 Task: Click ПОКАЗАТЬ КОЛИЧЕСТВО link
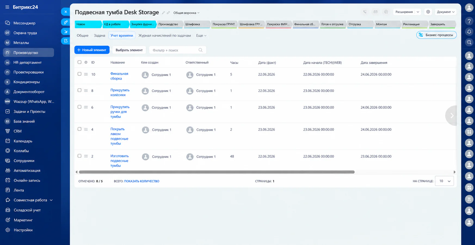pos(142,181)
